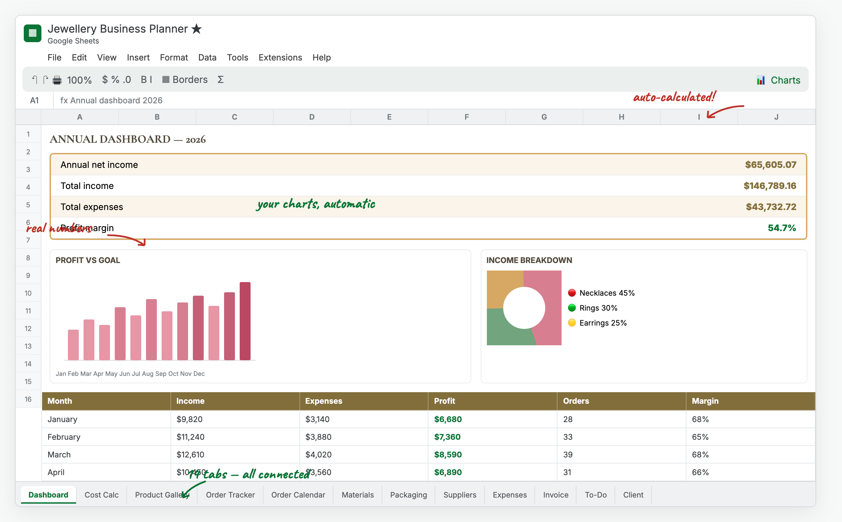This screenshot has width=842, height=522.
Task: Switch to the Cost Calc tab
Action: [102, 495]
